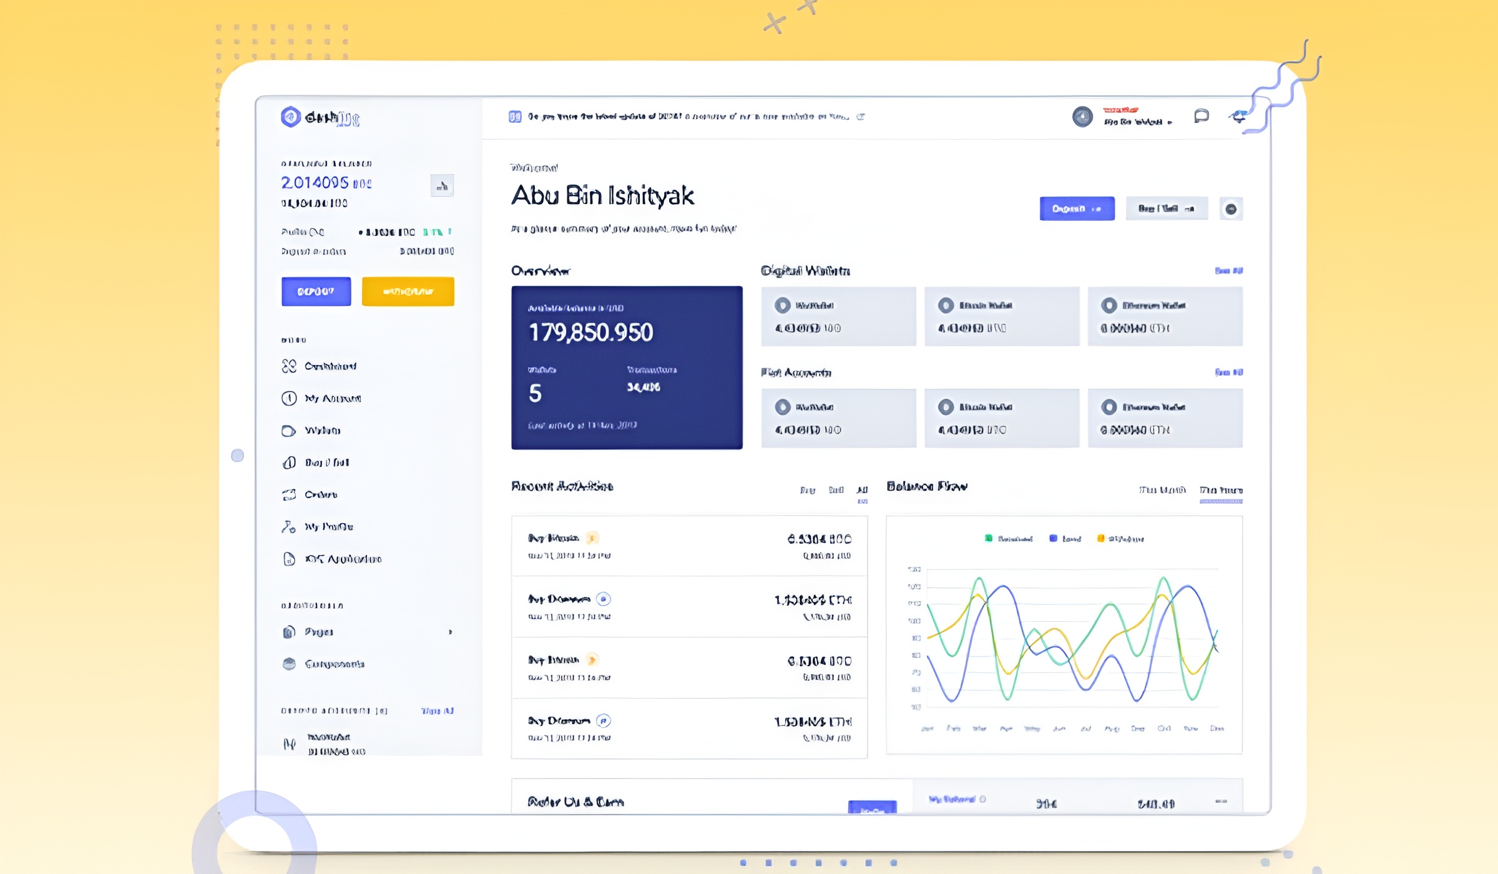
Task: Open My Profile from the sidebar
Action: click(x=328, y=527)
